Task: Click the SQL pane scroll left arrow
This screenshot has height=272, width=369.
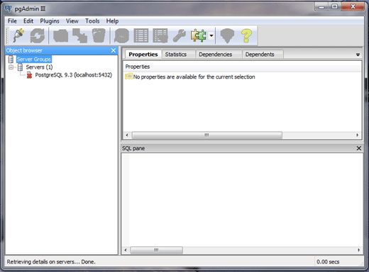Action: click(x=126, y=250)
